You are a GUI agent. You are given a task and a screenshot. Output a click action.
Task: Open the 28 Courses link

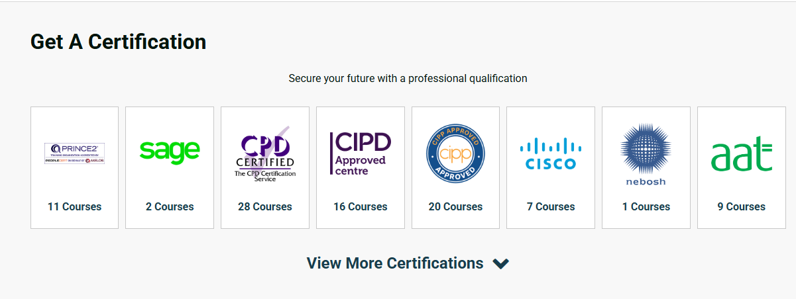pos(265,206)
